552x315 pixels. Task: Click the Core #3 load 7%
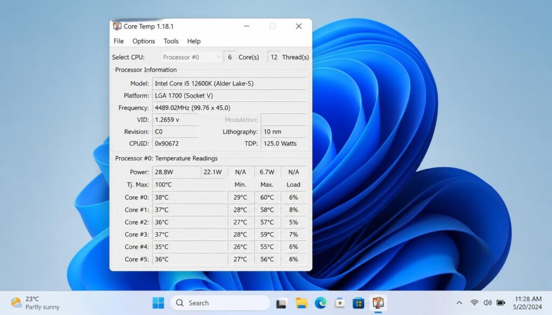294,234
